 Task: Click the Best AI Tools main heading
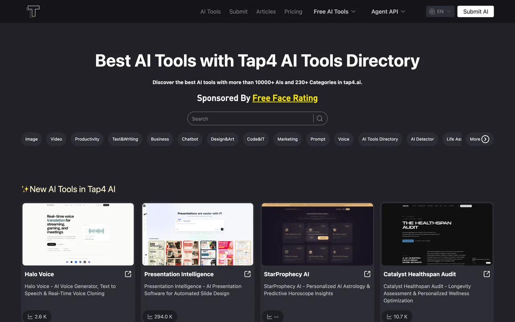pyautogui.click(x=257, y=61)
